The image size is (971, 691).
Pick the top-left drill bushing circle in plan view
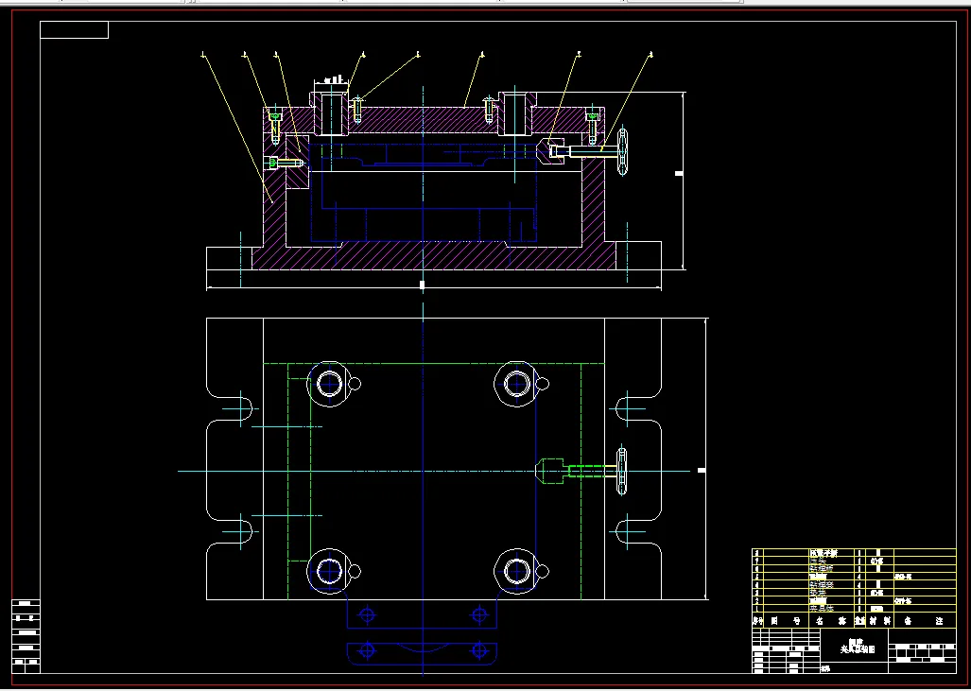pyautogui.click(x=329, y=384)
